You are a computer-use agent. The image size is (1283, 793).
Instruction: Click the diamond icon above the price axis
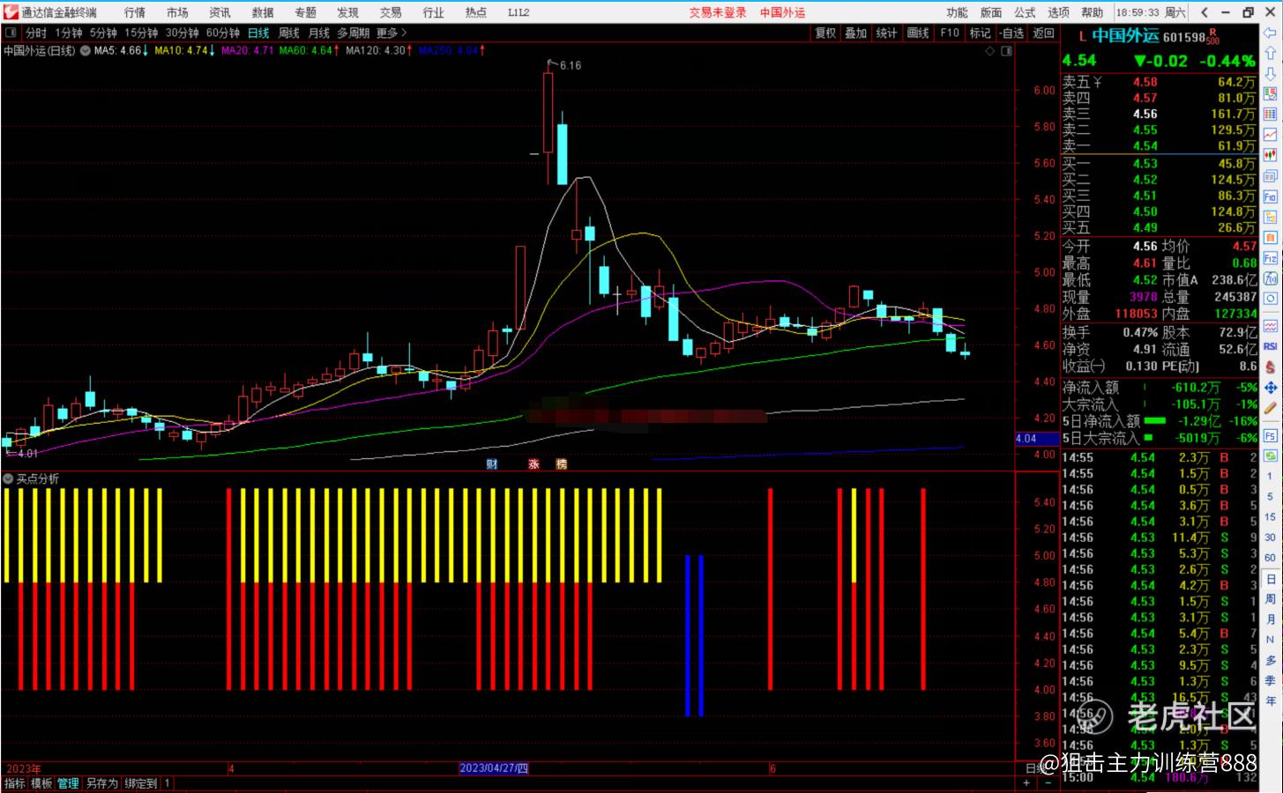[x=990, y=51]
